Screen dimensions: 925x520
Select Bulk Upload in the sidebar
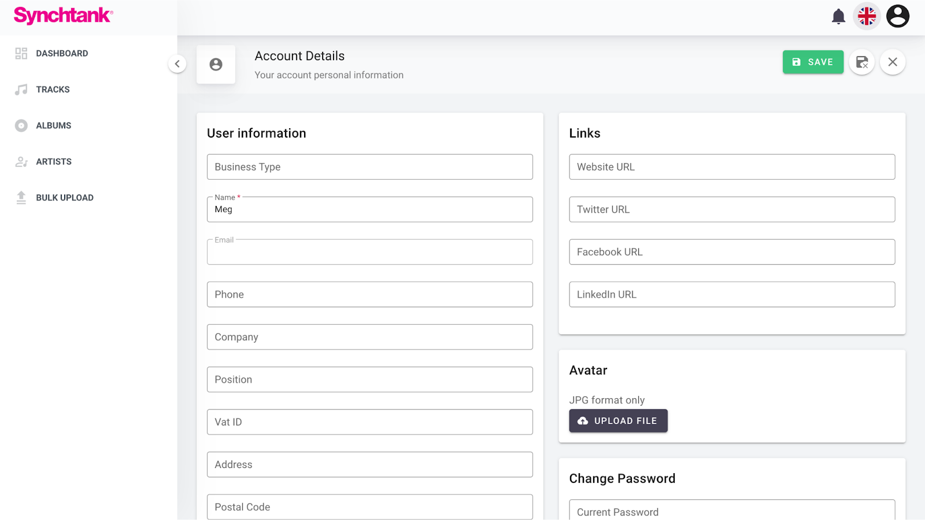64,198
